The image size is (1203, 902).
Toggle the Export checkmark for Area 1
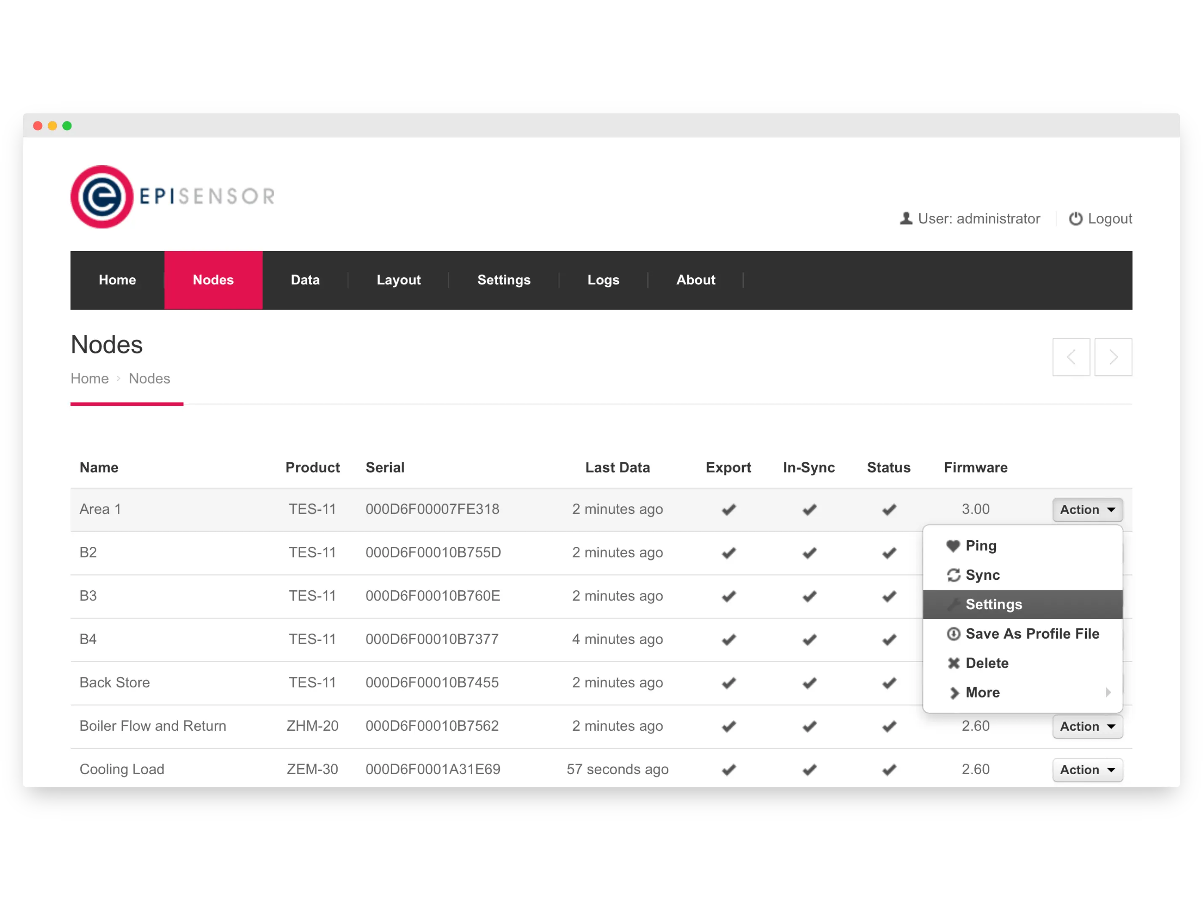pyautogui.click(x=729, y=509)
